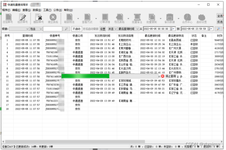Image resolution: width=226 pixels, height=150 pixels.
Task: Expand the 查看方式 dropdown arrow
Action: (x=96, y=19)
